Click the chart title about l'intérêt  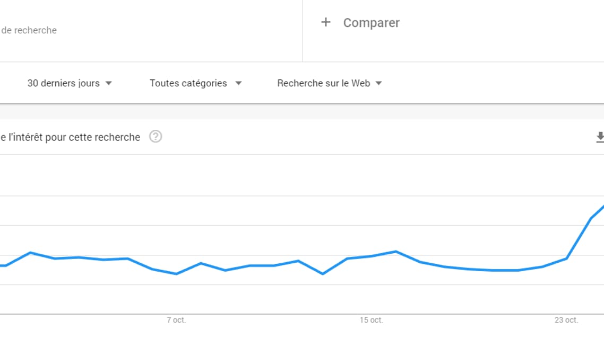(x=70, y=137)
